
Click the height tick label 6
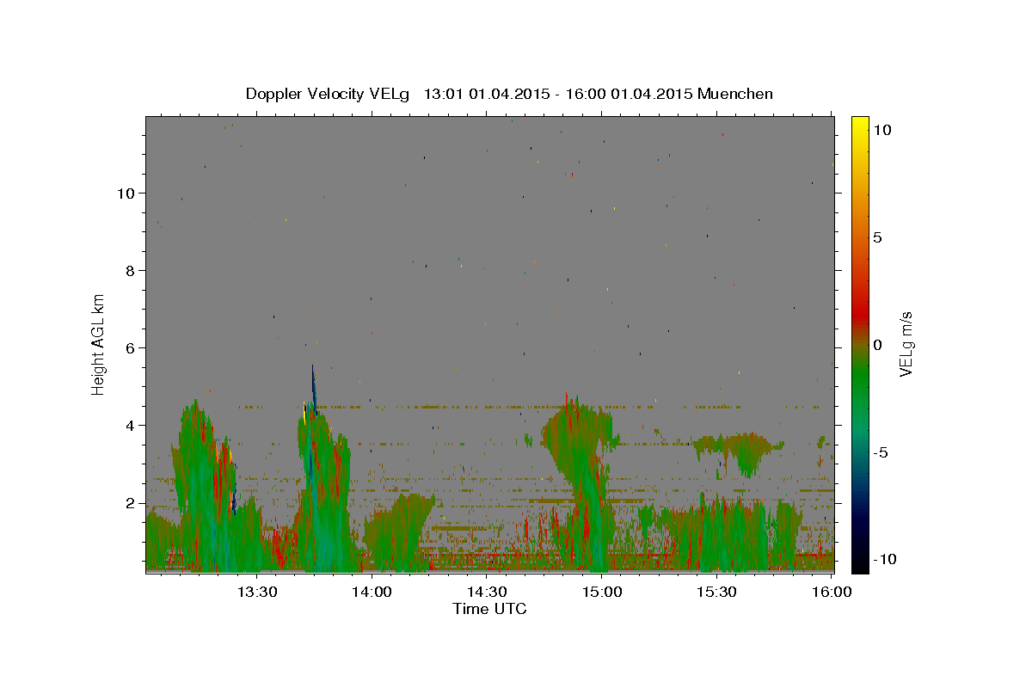[130, 348]
